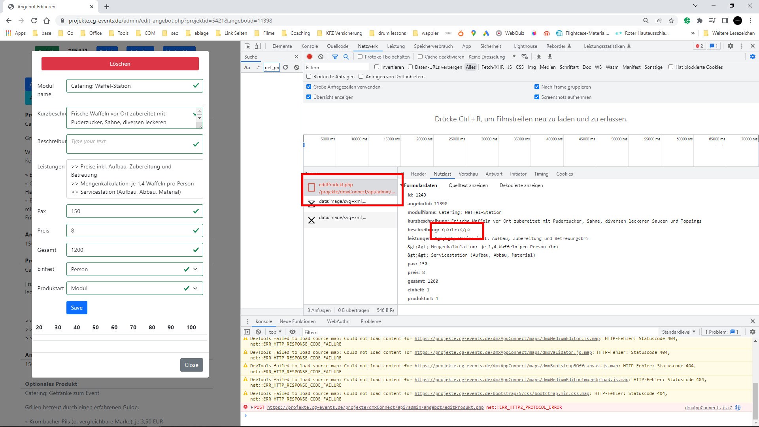Switch to the Elemente tab
Image resolution: width=759 pixels, height=427 pixels.
tap(282, 46)
